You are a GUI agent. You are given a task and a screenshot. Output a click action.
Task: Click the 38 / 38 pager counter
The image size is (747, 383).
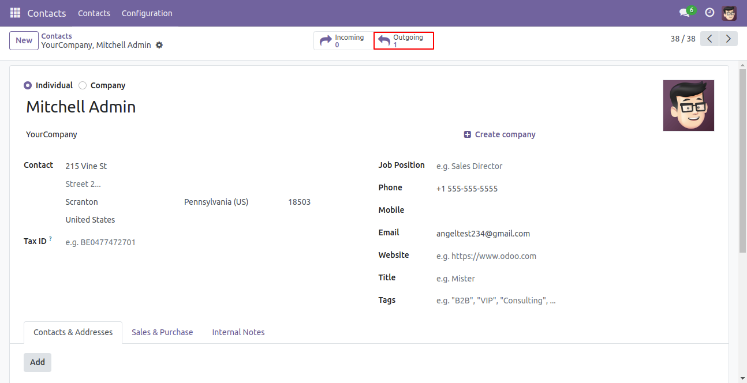coord(683,39)
